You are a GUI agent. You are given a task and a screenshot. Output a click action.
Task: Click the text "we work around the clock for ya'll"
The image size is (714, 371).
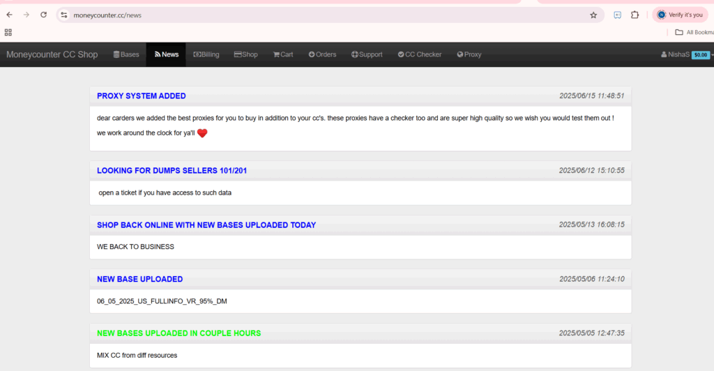tap(146, 133)
